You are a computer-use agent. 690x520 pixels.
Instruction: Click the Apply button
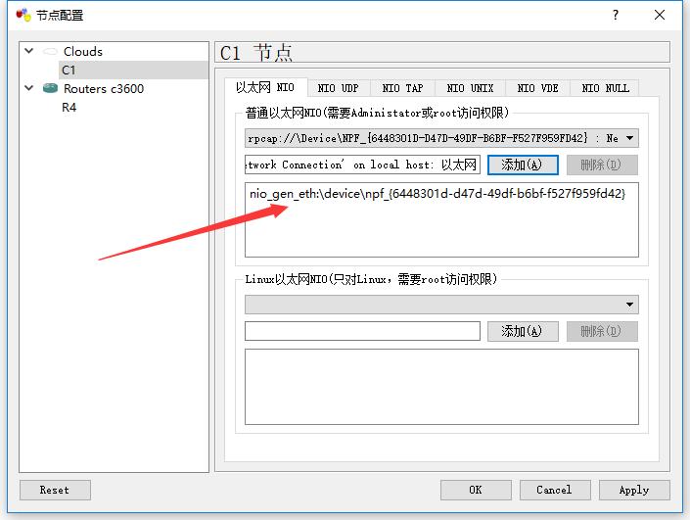click(x=634, y=490)
